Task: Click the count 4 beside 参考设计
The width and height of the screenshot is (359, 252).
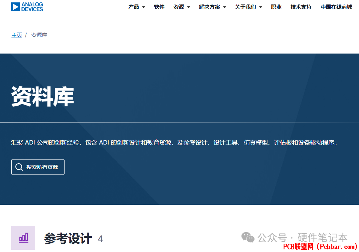Action: [100, 239]
